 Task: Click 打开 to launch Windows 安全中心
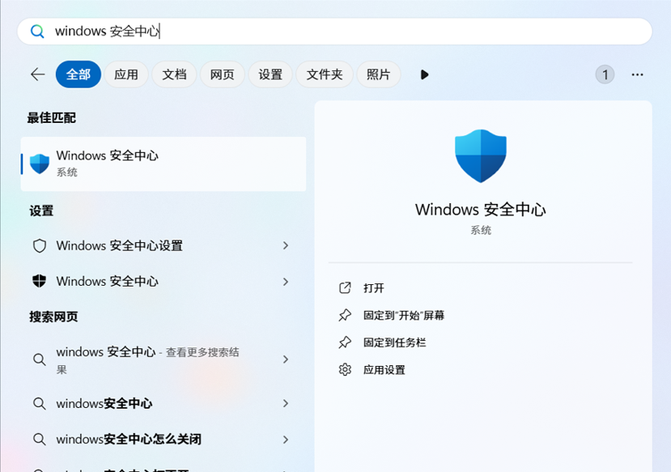(373, 288)
